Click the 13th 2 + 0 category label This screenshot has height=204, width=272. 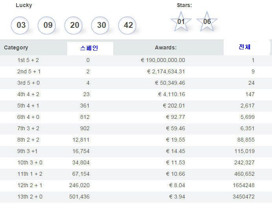coord(30,197)
